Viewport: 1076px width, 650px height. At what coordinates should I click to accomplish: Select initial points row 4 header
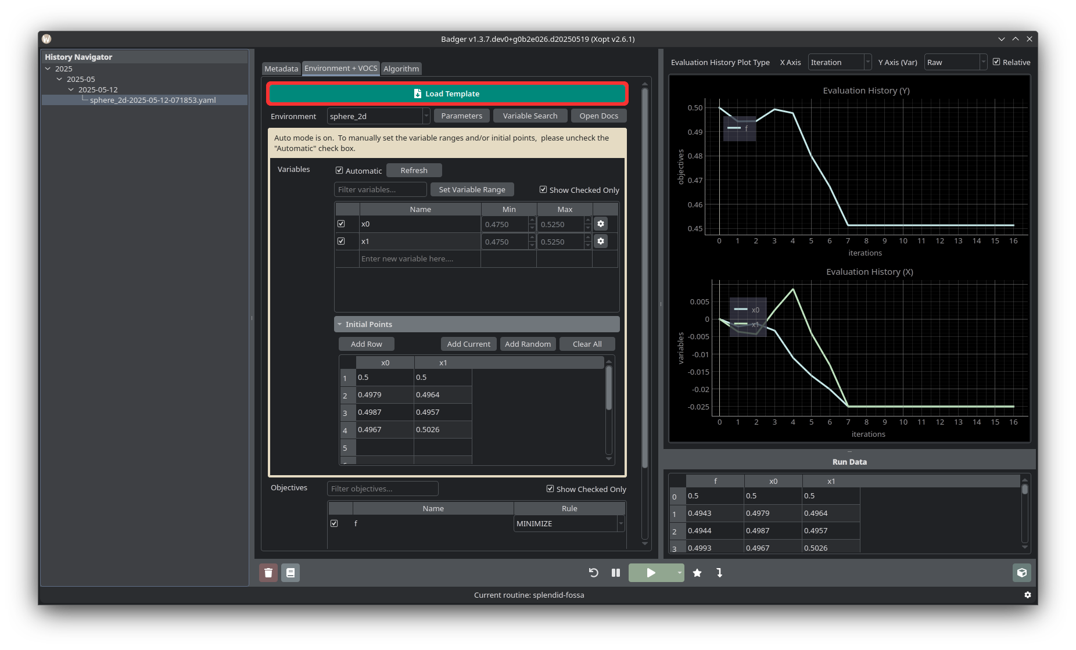click(347, 430)
